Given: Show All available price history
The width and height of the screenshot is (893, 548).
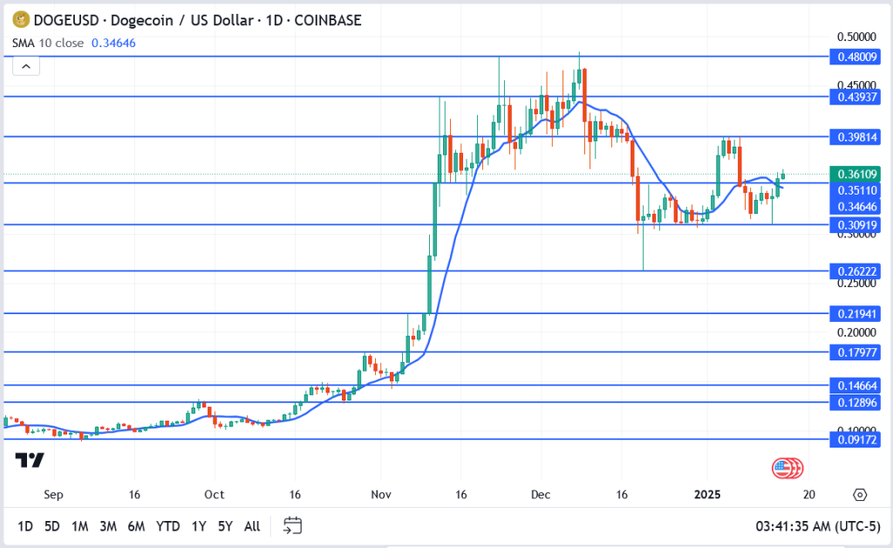Looking at the screenshot, I should pos(252,526).
